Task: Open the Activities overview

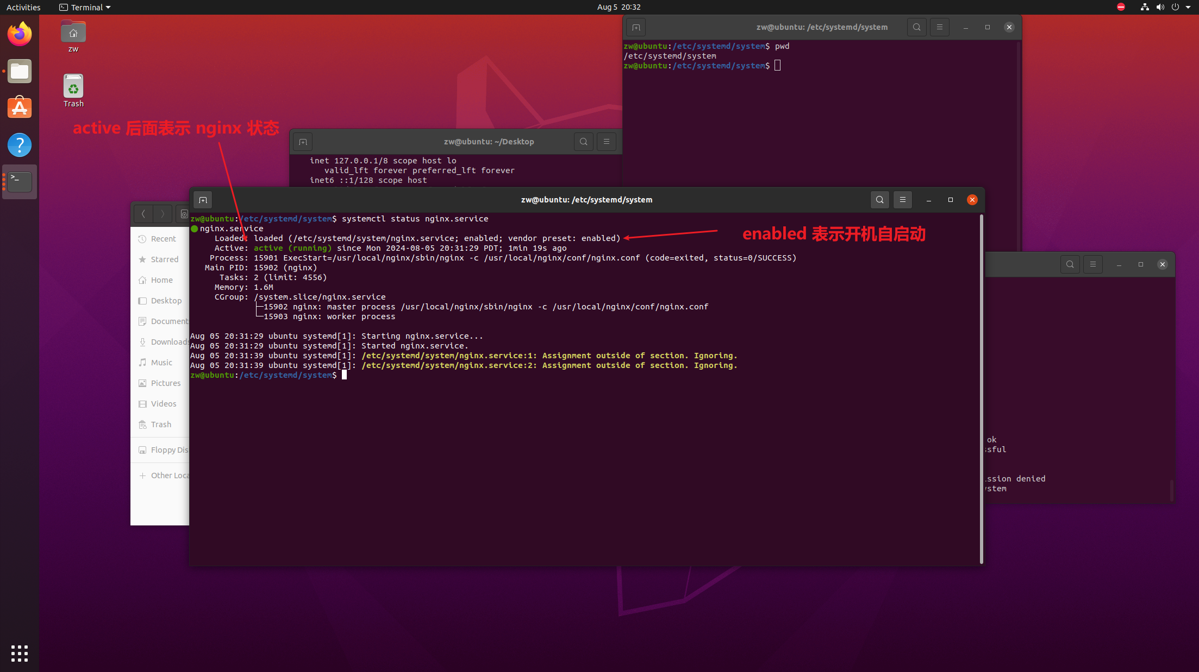Action: pos(23,8)
